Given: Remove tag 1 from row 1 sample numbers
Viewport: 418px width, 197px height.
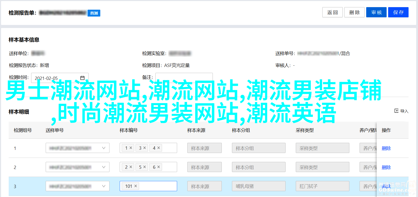Looking at the screenshot, I should coord(131,148).
